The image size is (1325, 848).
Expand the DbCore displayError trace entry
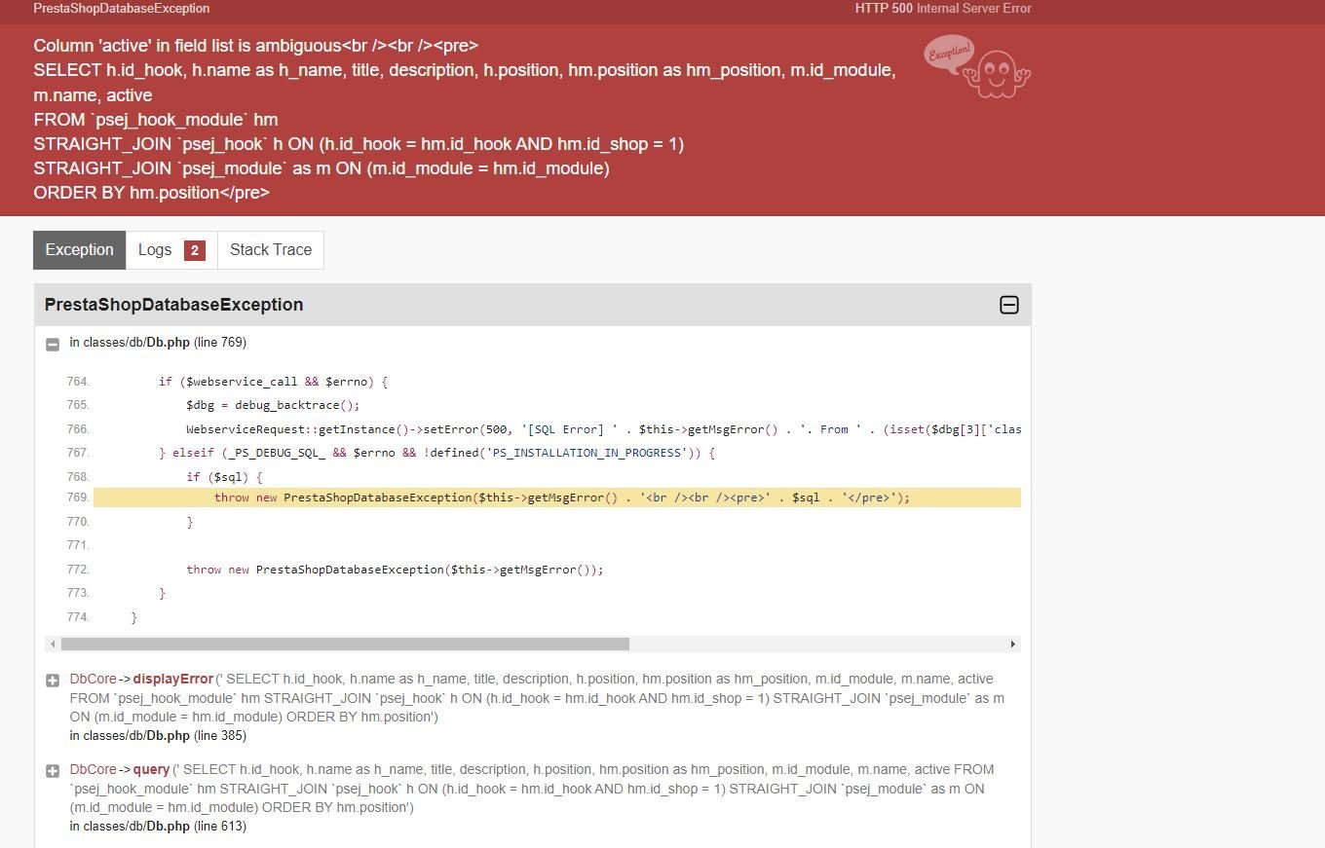coord(53,681)
